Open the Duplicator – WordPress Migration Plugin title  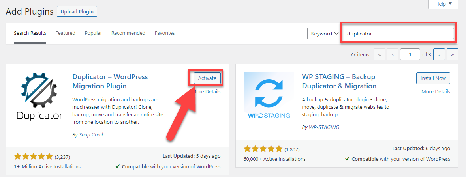110,81
